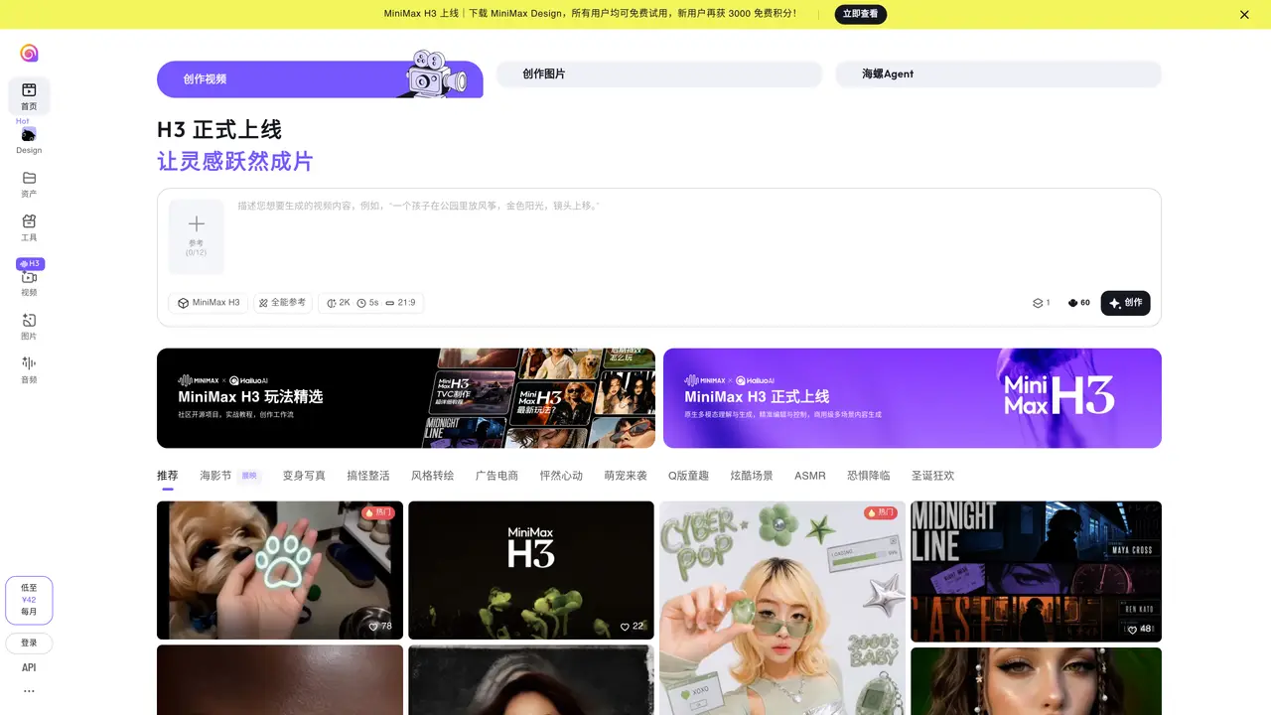Click the video description prompt input field

pyautogui.click(x=695, y=238)
